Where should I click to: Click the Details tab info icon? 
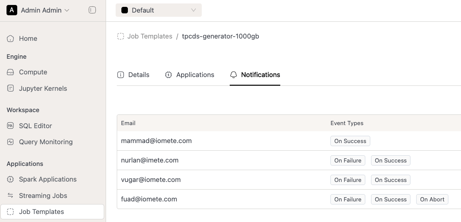pos(121,75)
